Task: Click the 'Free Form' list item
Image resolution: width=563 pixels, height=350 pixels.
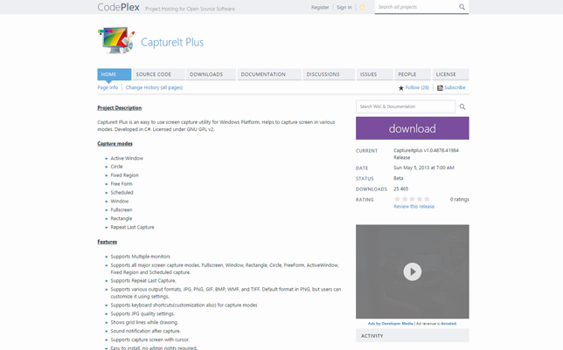Action: tap(122, 184)
